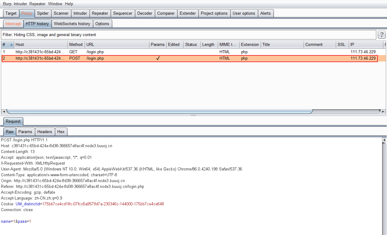Sort history by the Status column
The image size is (387, 235).
191,45
